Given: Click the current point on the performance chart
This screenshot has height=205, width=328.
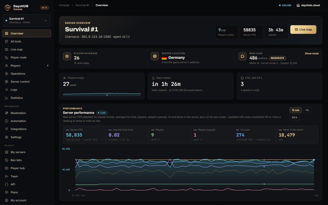Looking at the screenshot, I should (x=314, y=160).
